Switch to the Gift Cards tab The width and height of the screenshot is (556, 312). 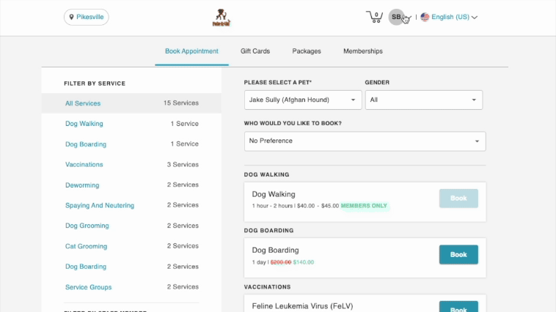(255, 51)
